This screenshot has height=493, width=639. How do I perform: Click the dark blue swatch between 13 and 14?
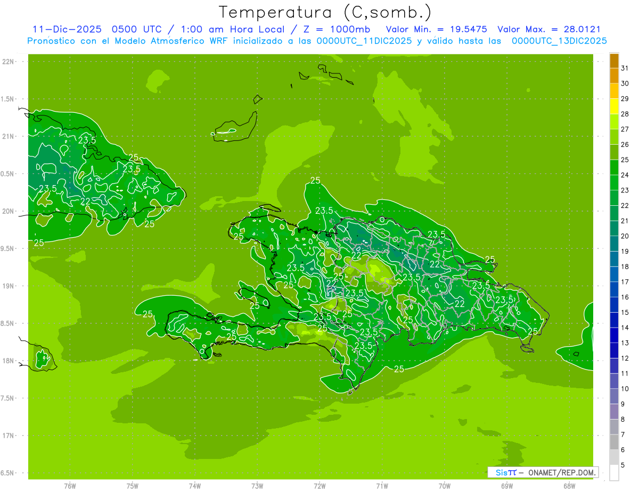[615, 336]
